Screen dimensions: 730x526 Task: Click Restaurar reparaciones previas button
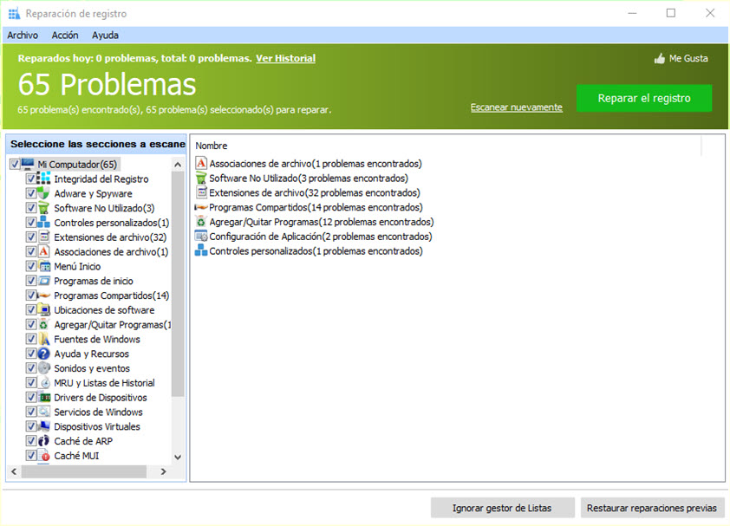tap(651, 508)
